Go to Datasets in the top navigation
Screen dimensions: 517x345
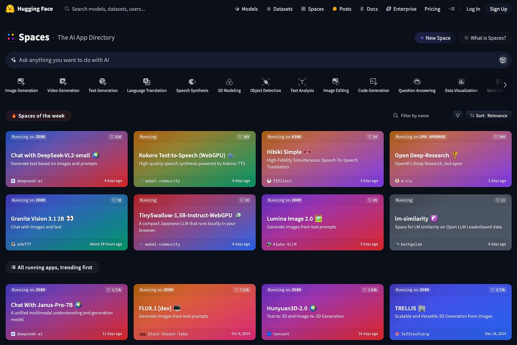click(279, 9)
